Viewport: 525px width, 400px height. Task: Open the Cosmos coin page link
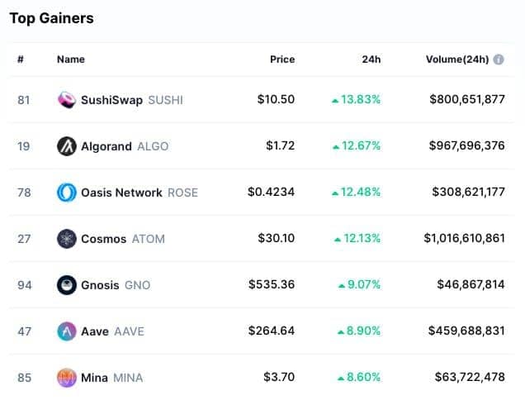pyautogui.click(x=103, y=239)
